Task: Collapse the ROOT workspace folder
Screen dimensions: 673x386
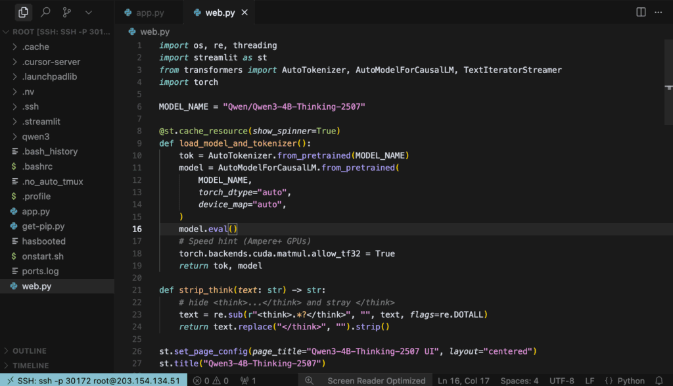Action: [x=57, y=32]
